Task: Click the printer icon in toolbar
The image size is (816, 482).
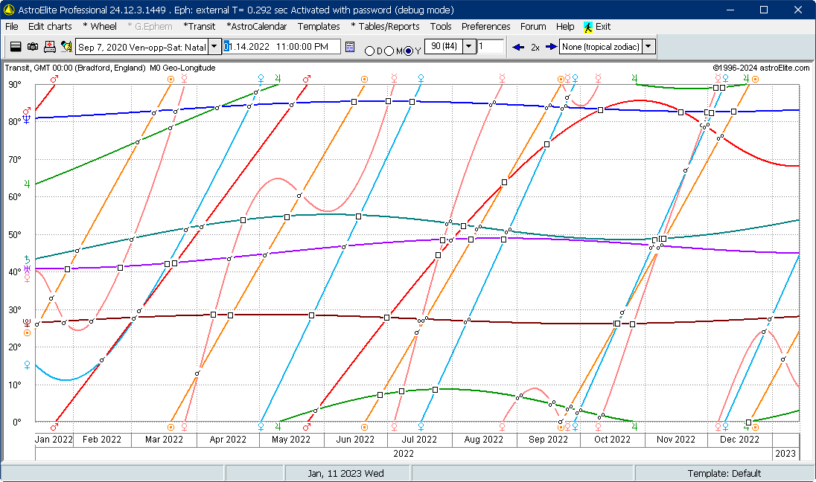Action: pos(49,47)
